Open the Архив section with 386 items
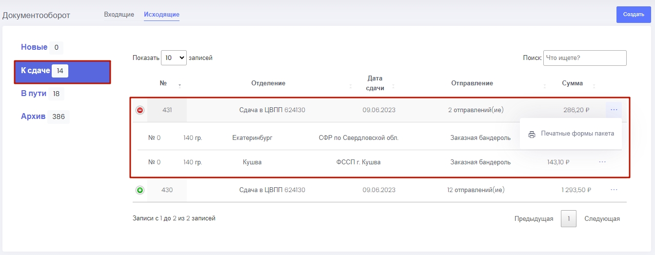The height and width of the screenshot is (255, 655). click(33, 117)
